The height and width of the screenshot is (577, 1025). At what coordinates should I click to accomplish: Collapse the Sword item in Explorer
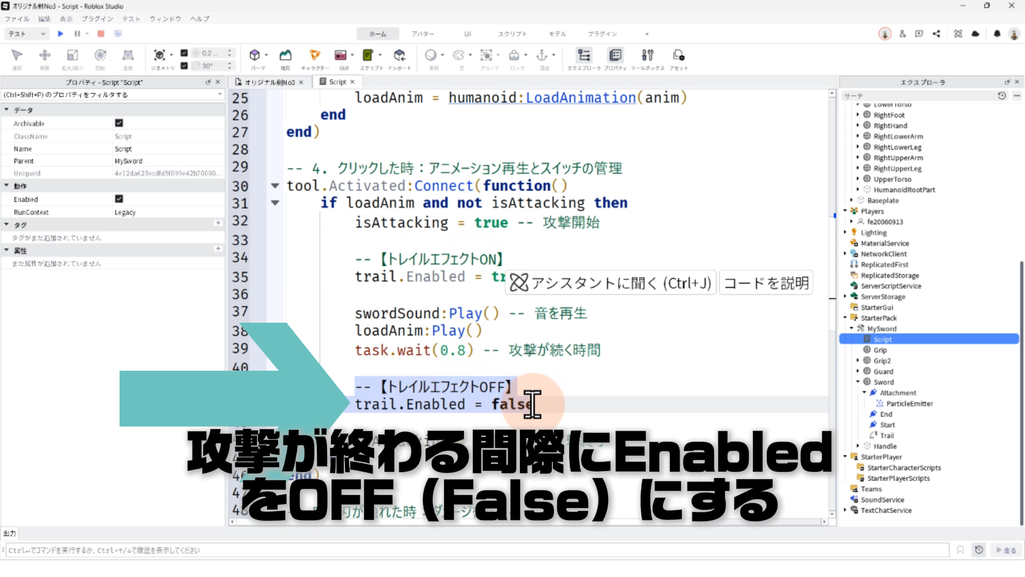pos(858,381)
